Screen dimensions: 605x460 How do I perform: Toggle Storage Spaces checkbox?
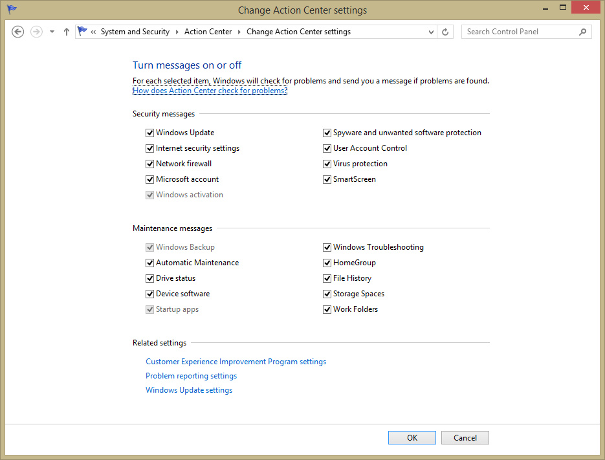[327, 294]
